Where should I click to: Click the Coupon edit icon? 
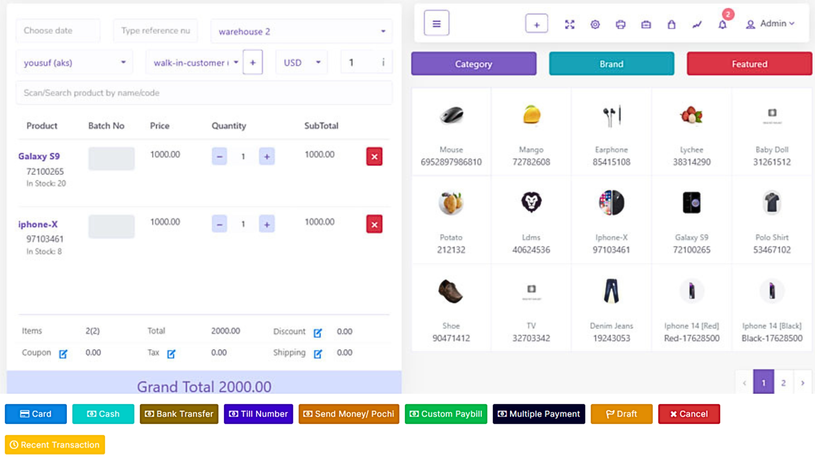click(x=63, y=354)
